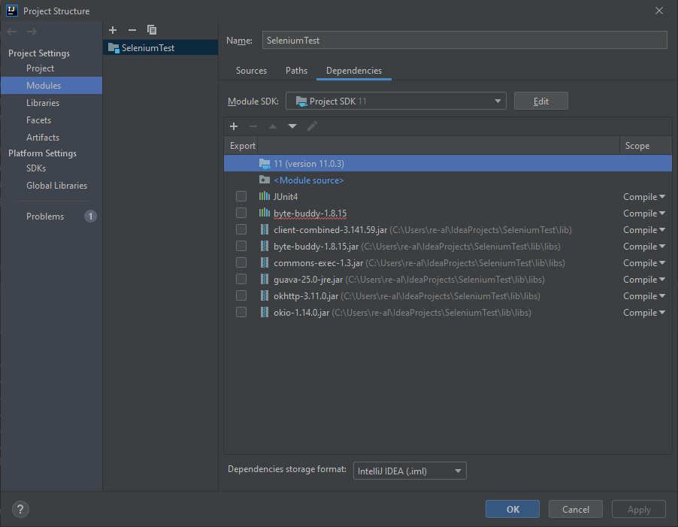Viewport: 678px width, 527px height.
Task: Navigate forward with the right arrow
Action: tap(32, 31)
